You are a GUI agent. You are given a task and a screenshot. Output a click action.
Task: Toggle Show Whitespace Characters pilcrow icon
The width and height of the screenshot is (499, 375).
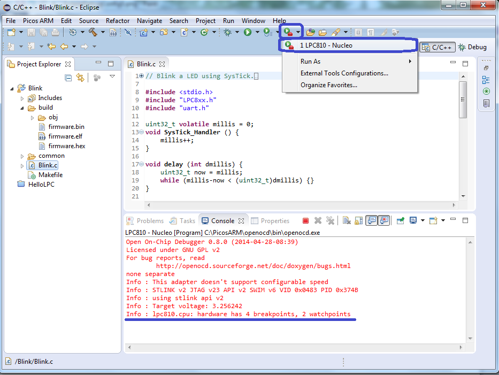coord(371,32)
